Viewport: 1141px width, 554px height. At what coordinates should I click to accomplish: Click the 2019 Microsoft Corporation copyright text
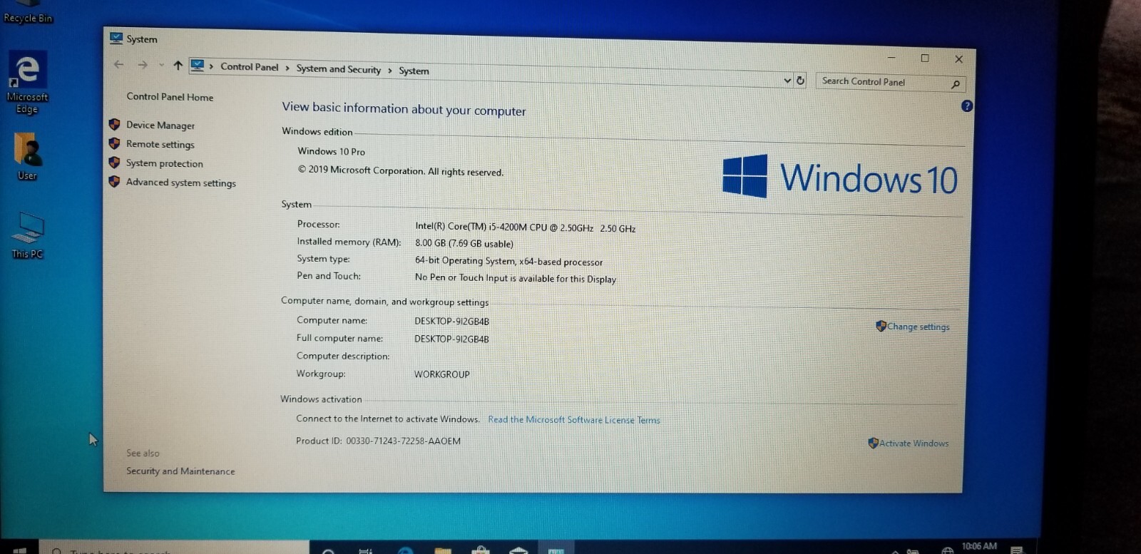401,171
